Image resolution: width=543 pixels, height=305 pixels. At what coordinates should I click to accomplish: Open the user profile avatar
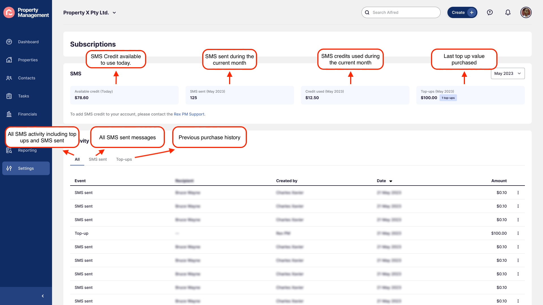point(526,12)
